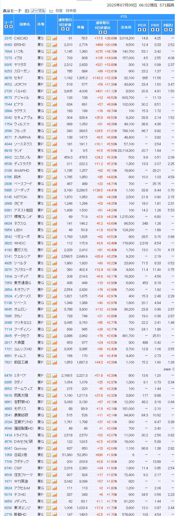Click the stock name ウエルシア
This screenshot has height=516, width=178.
pyautogui.click(x=22, y=257)
